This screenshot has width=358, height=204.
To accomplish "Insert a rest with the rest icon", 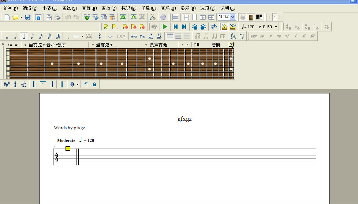I will pyautogui.click(x=100, y=36).
